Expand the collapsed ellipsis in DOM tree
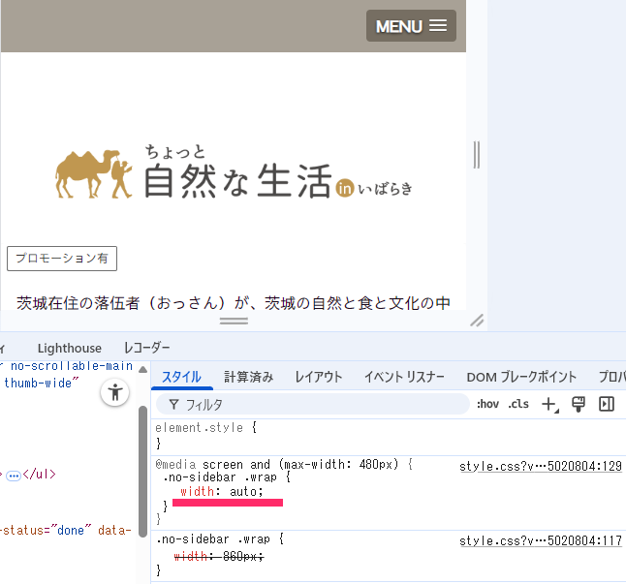Viewport: 626px width, 584px height. click(14, 476)
